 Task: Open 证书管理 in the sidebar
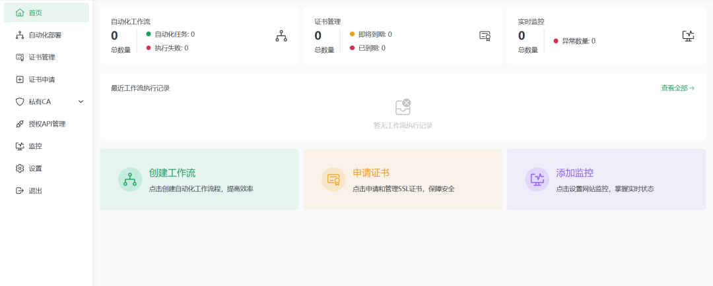[46, 57]
